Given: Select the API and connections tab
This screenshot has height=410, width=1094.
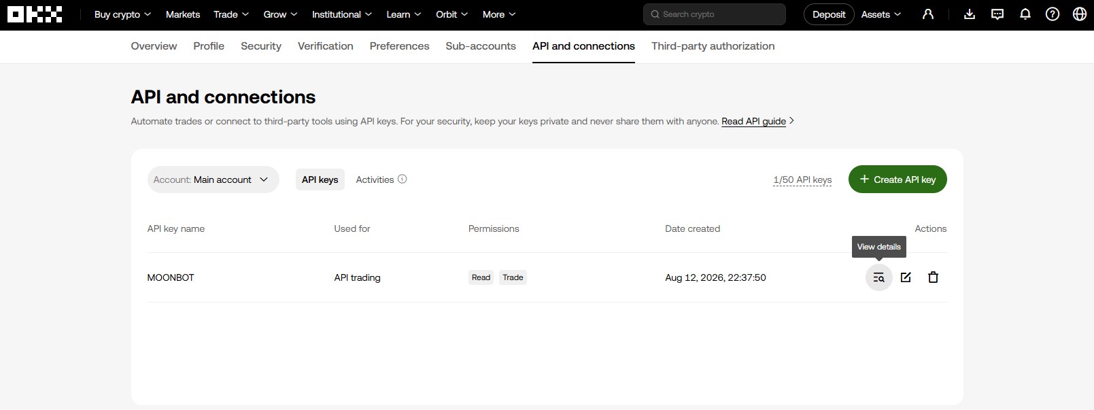Looking at the screenshot, I should (583, 46).
